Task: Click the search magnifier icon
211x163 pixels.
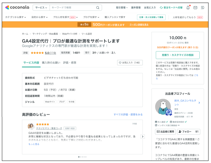Action: pyautogui.click(x=98, y=8)
